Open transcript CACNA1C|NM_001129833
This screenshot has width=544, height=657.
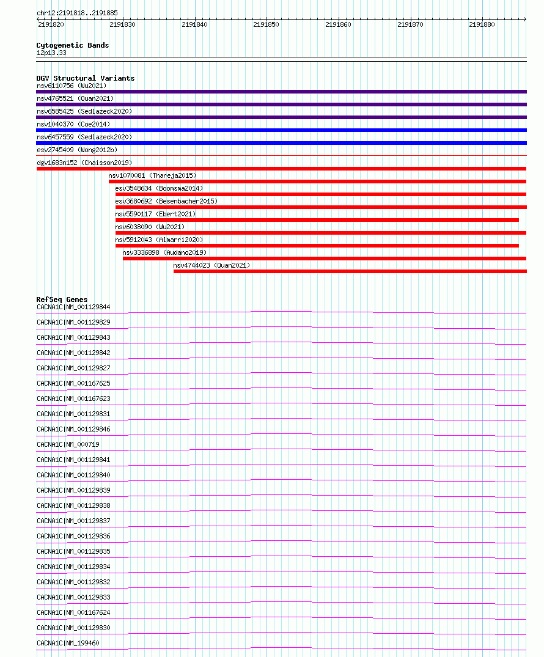pos(73,598)
